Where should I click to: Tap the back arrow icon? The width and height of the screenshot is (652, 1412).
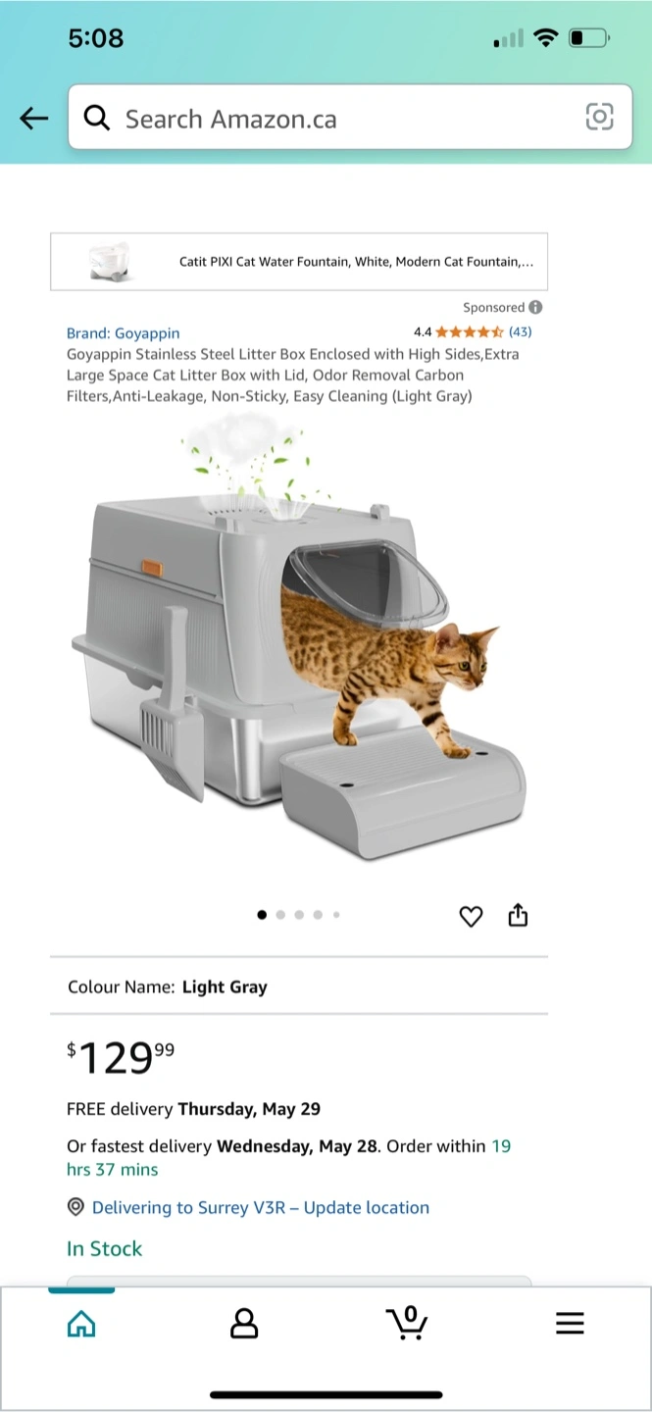pyautogui.click(x=33, y=119)
